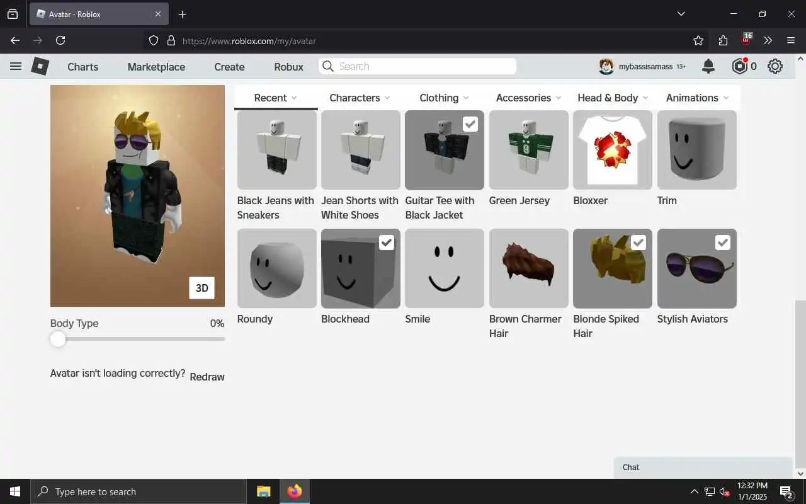This screenshot has height=504, width=806.
Task: Close the Avatar - Roblox tab
Action: click(158, 14)
